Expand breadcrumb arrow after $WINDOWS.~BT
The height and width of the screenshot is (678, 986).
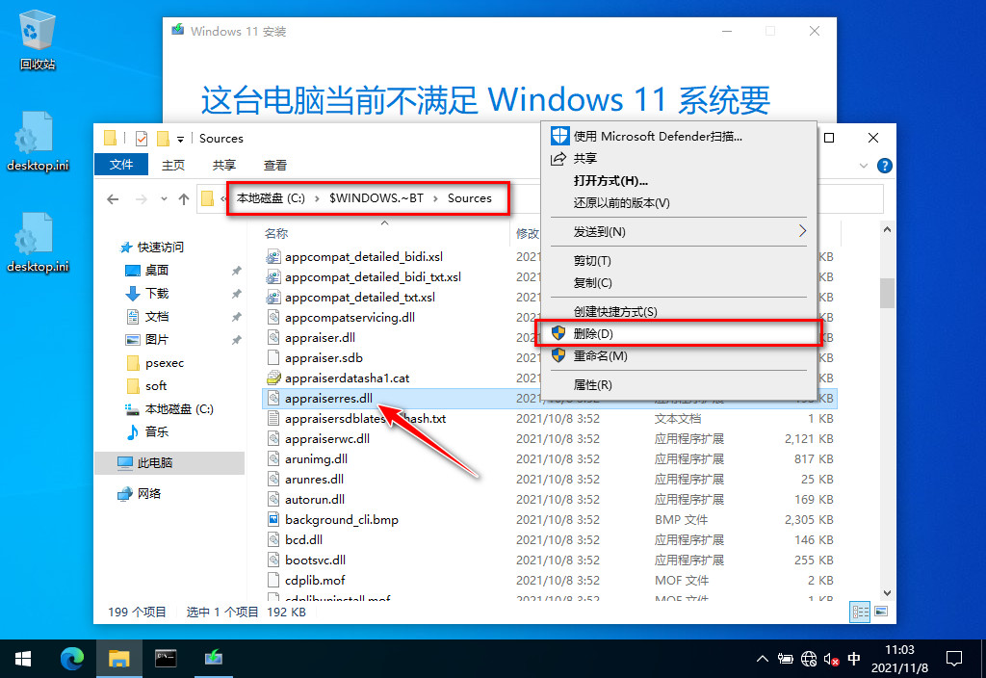435,198
